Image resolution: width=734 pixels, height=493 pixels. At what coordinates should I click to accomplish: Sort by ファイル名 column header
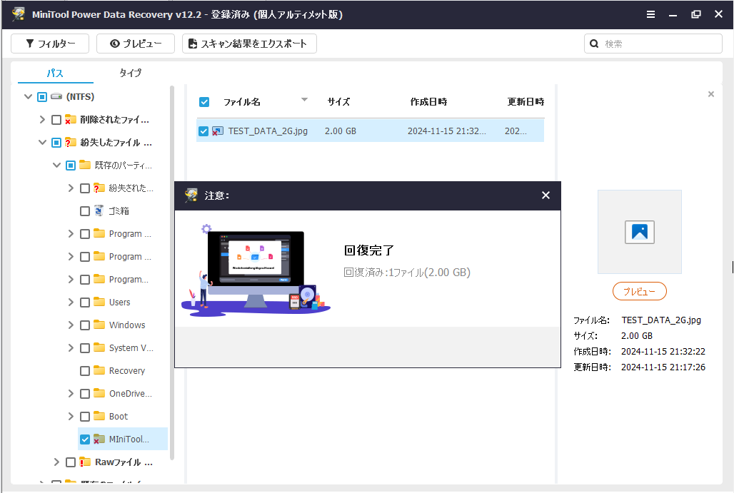coord(241,101)
